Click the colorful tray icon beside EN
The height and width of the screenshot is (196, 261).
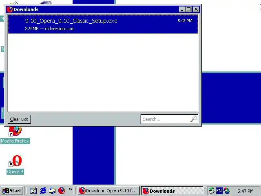227,191
